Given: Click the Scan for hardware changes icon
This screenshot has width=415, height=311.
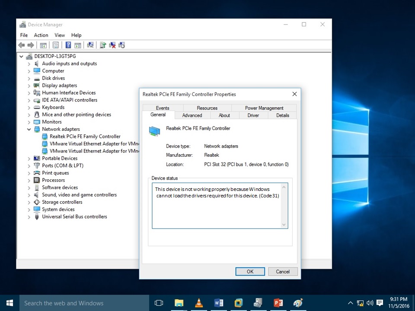Looking at the screenshot, I should click(90, 45).
